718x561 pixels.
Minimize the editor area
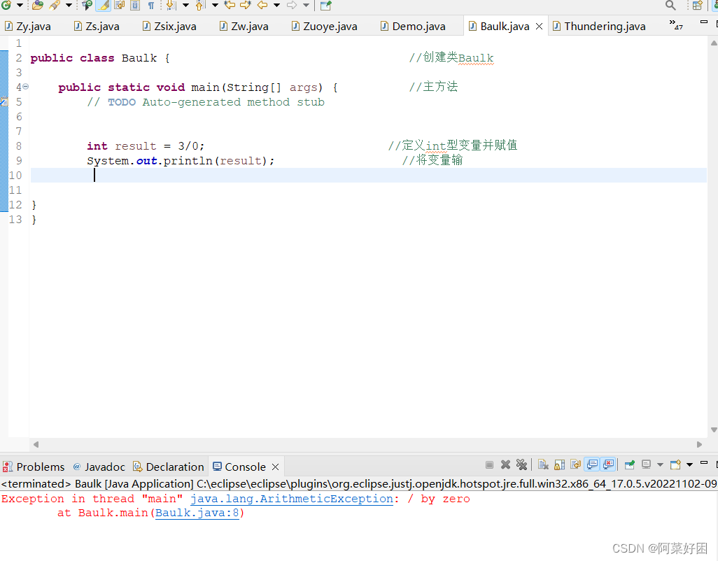click(704, 22)
